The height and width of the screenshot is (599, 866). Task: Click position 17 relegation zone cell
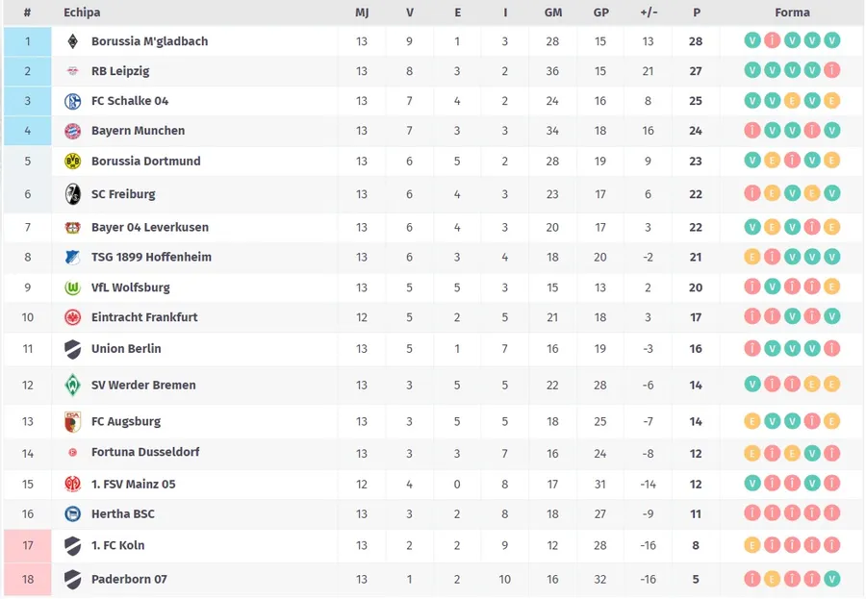[28, 545]
